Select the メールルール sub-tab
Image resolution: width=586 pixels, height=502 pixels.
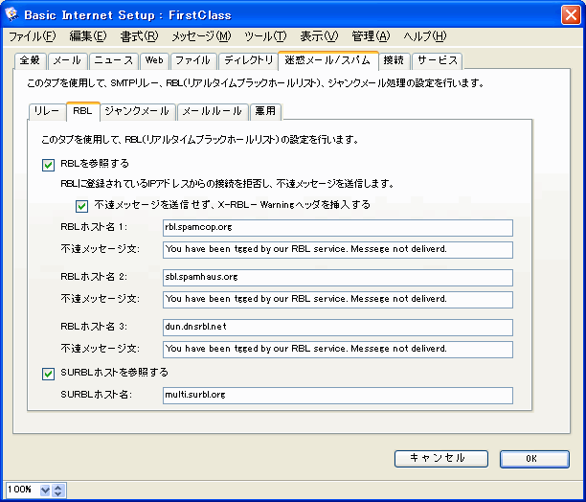click(212, 111)
